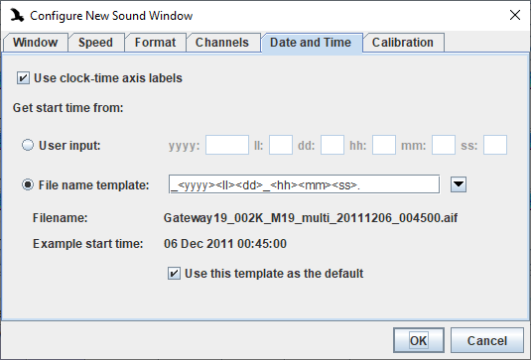The height and width of the screenshot is (360, 531).
Task: Expand the file name template dropdown arrow
Action: point(459,184)
